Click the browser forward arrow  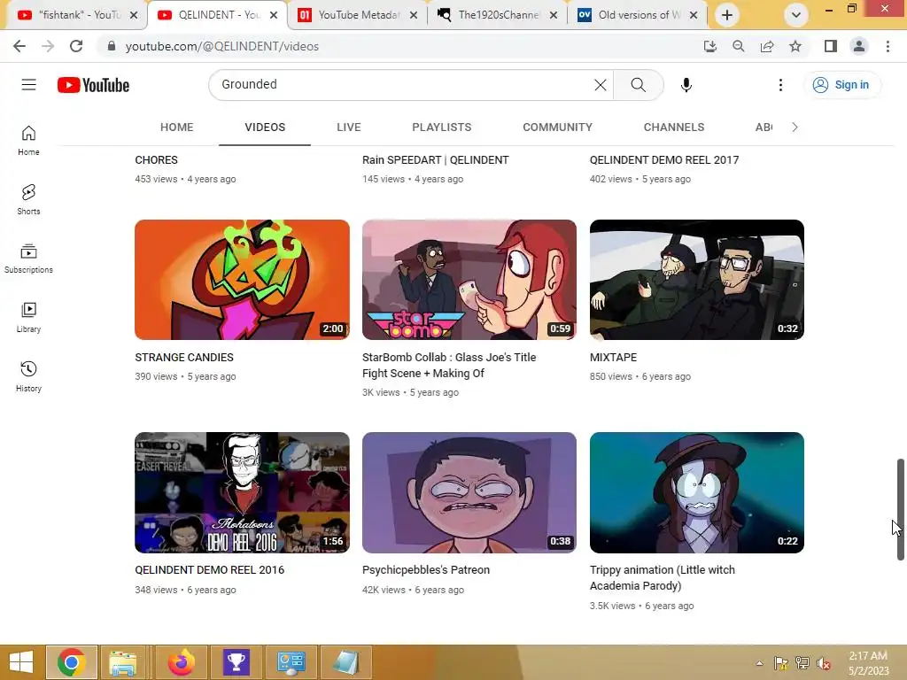(48, 46)
